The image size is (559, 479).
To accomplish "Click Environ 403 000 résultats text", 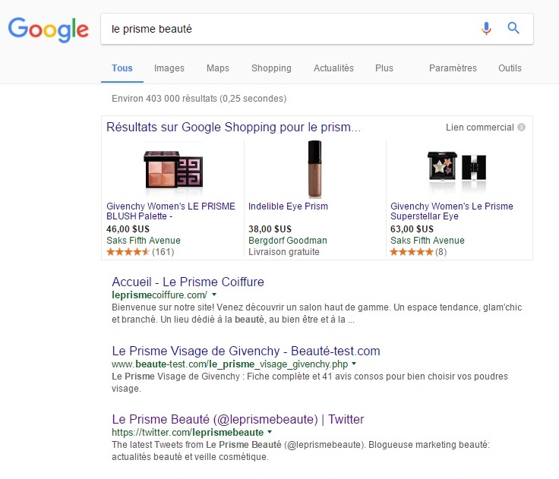I will point(199,99).
